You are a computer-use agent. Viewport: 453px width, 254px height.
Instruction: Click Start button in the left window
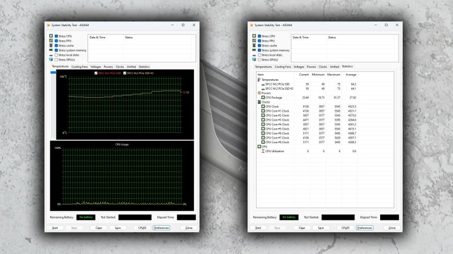click(55, 228)
